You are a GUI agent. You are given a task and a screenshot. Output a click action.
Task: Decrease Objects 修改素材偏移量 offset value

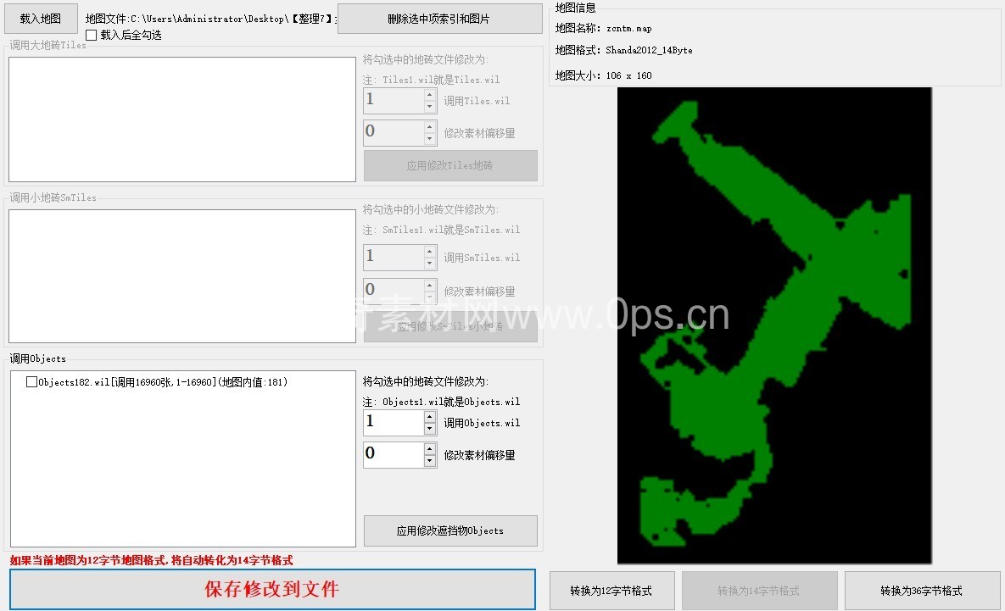(x=430, y=461)
